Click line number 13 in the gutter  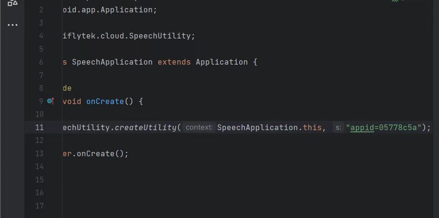39,153
